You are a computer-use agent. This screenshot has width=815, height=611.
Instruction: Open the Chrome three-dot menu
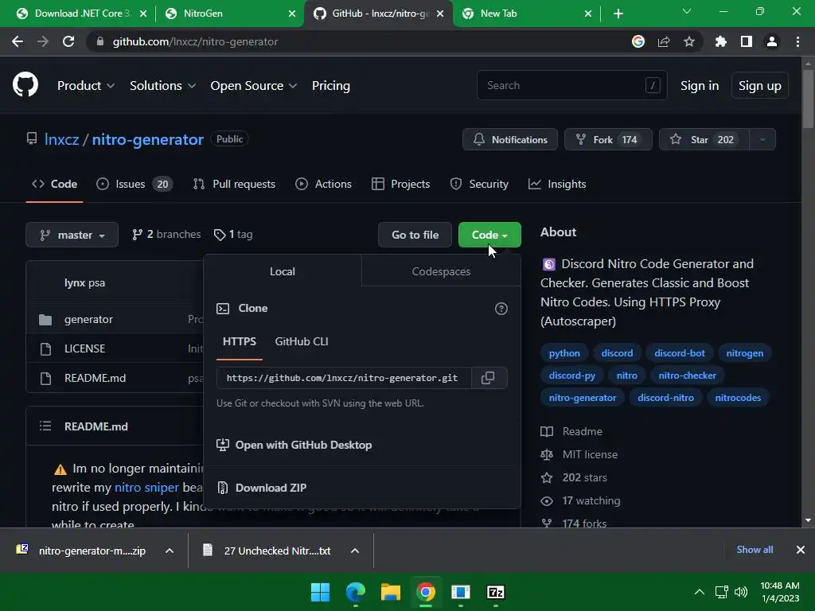pyautogui.click(x=797, y=41)
